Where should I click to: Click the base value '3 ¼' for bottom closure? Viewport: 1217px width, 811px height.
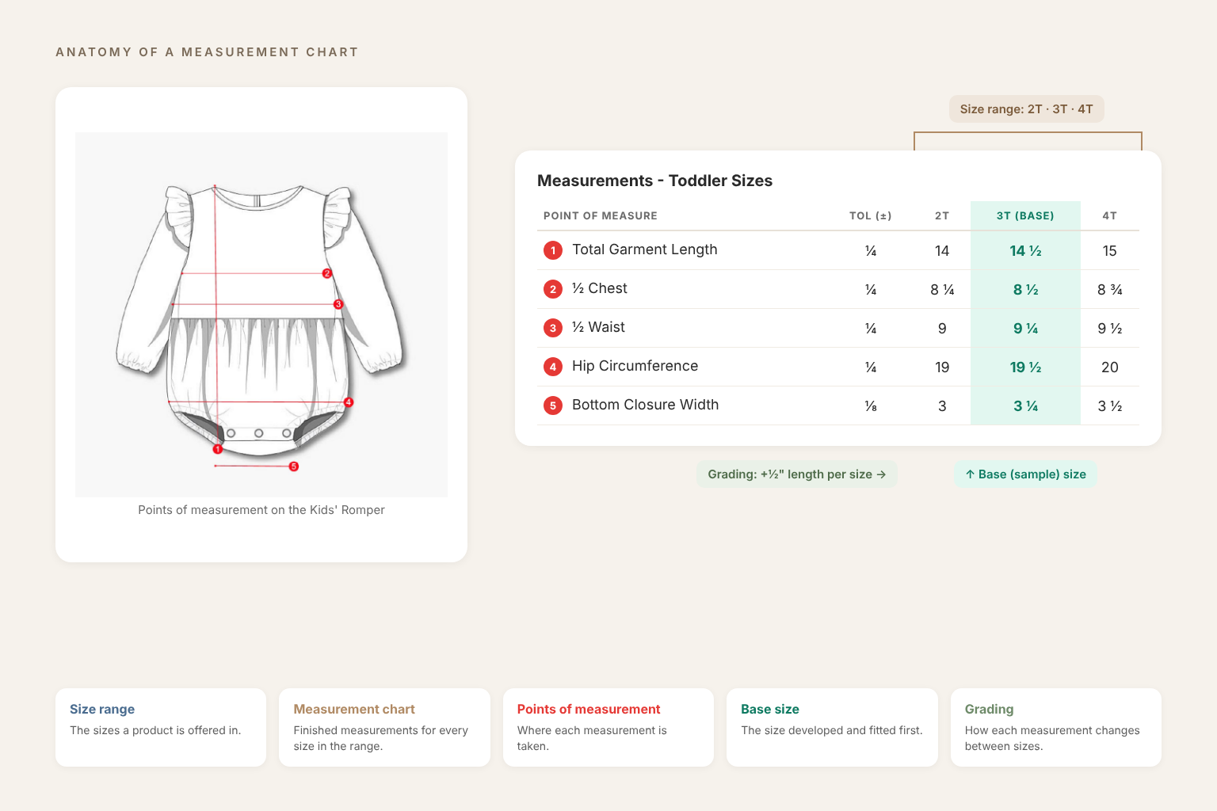coord(1025,406)
